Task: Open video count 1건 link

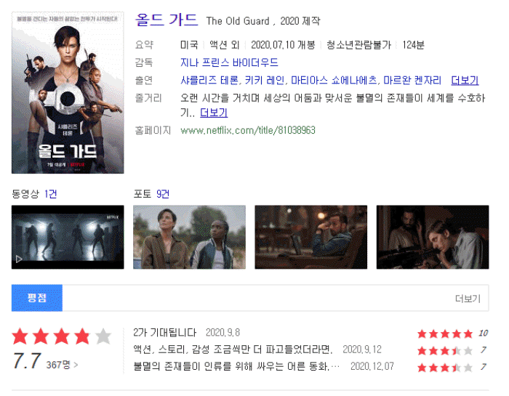Action: [x=51, y=194]
